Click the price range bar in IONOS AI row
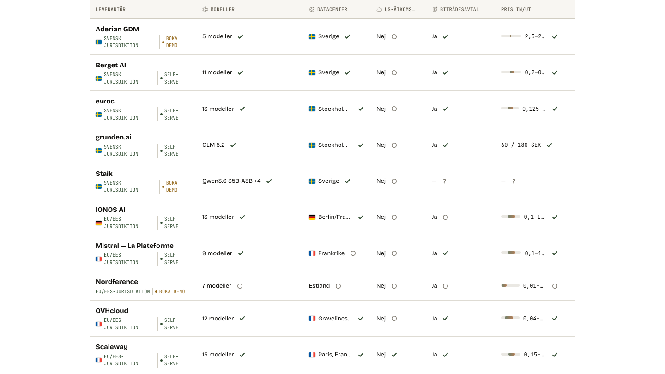The image size is (665, 374). point(511,217)
